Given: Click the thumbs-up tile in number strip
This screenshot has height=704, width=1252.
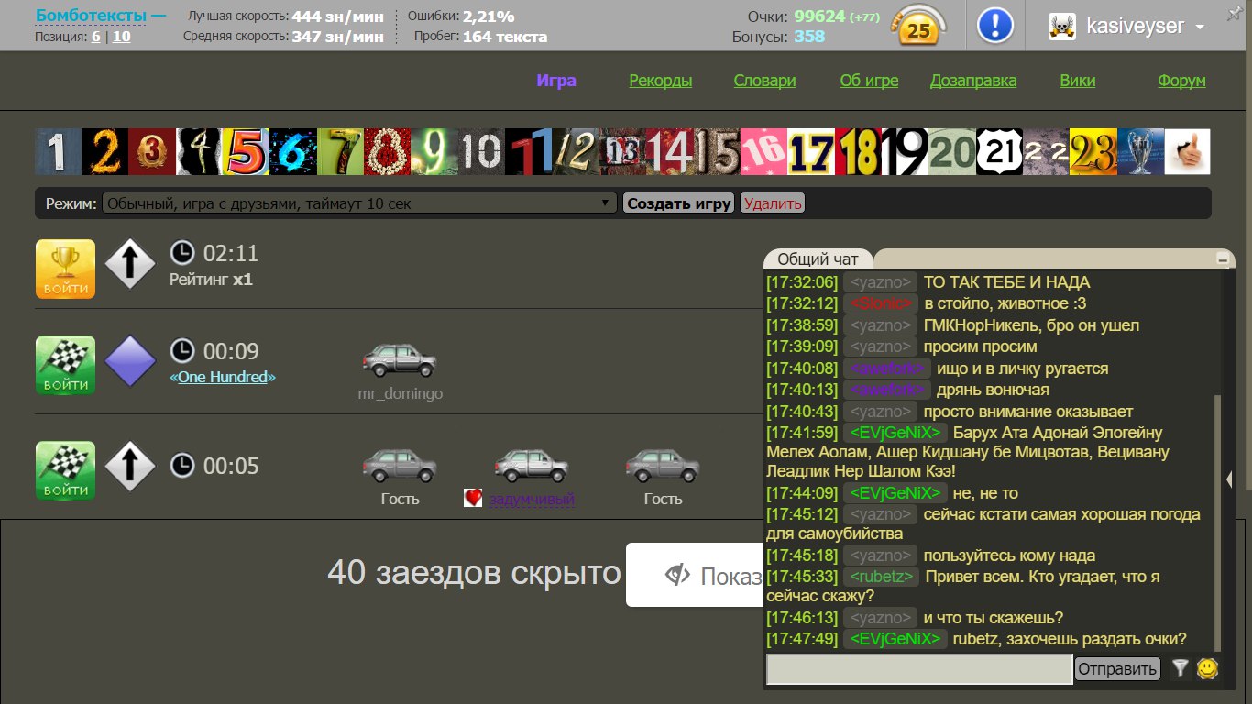Looking at the screenshot, I should tap(1187, 152).
